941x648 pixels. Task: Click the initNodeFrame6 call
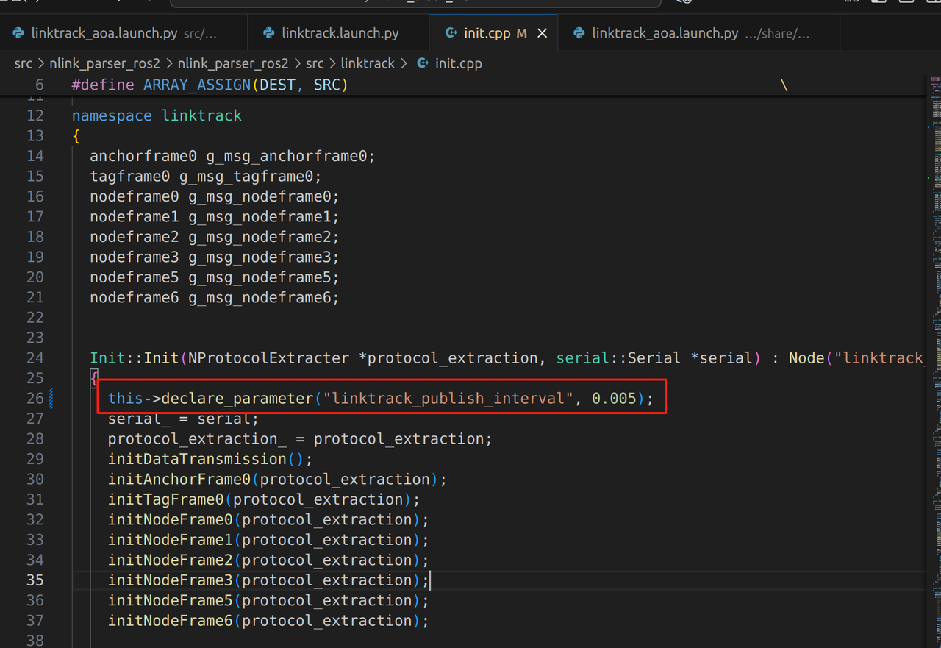tap(268, 620)
